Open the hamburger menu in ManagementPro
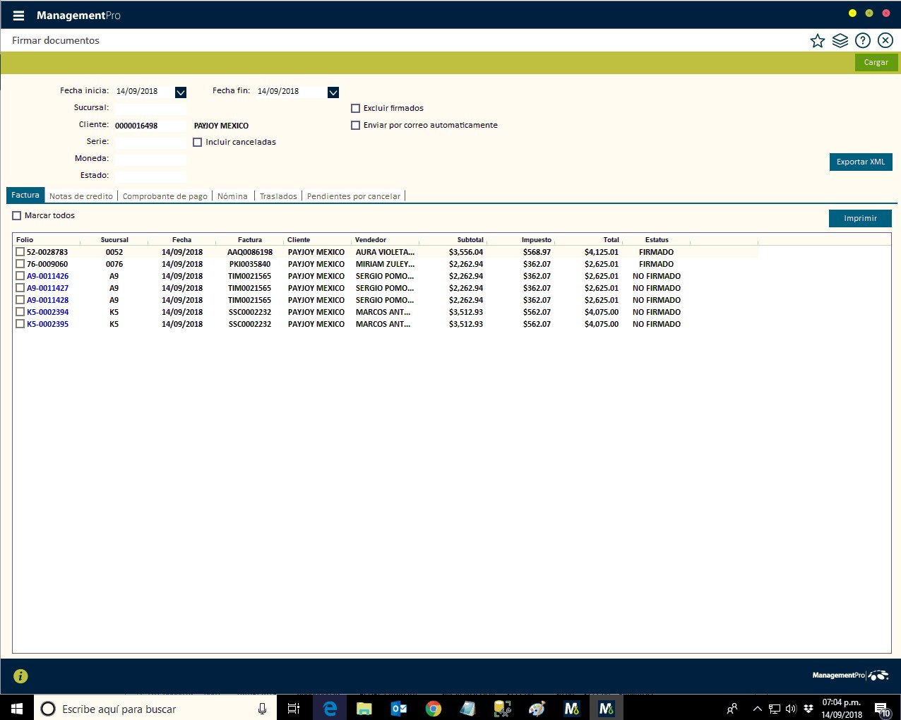The image size is (901, 720). [x=18, y=16]
